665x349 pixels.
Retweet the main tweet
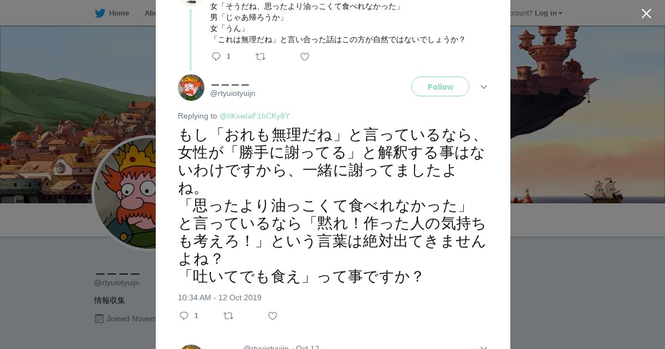click(228, 316)
